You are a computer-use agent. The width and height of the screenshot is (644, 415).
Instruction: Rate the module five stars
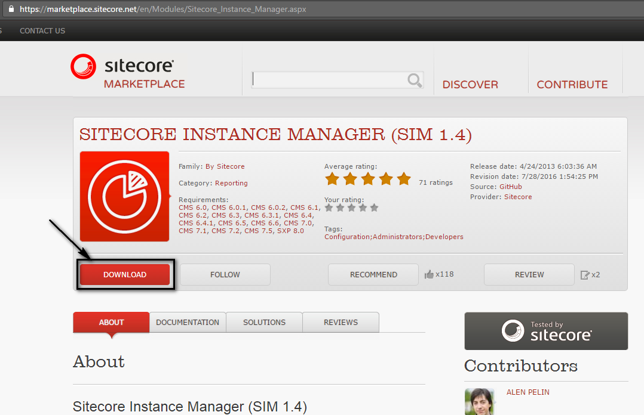point(374,207)
